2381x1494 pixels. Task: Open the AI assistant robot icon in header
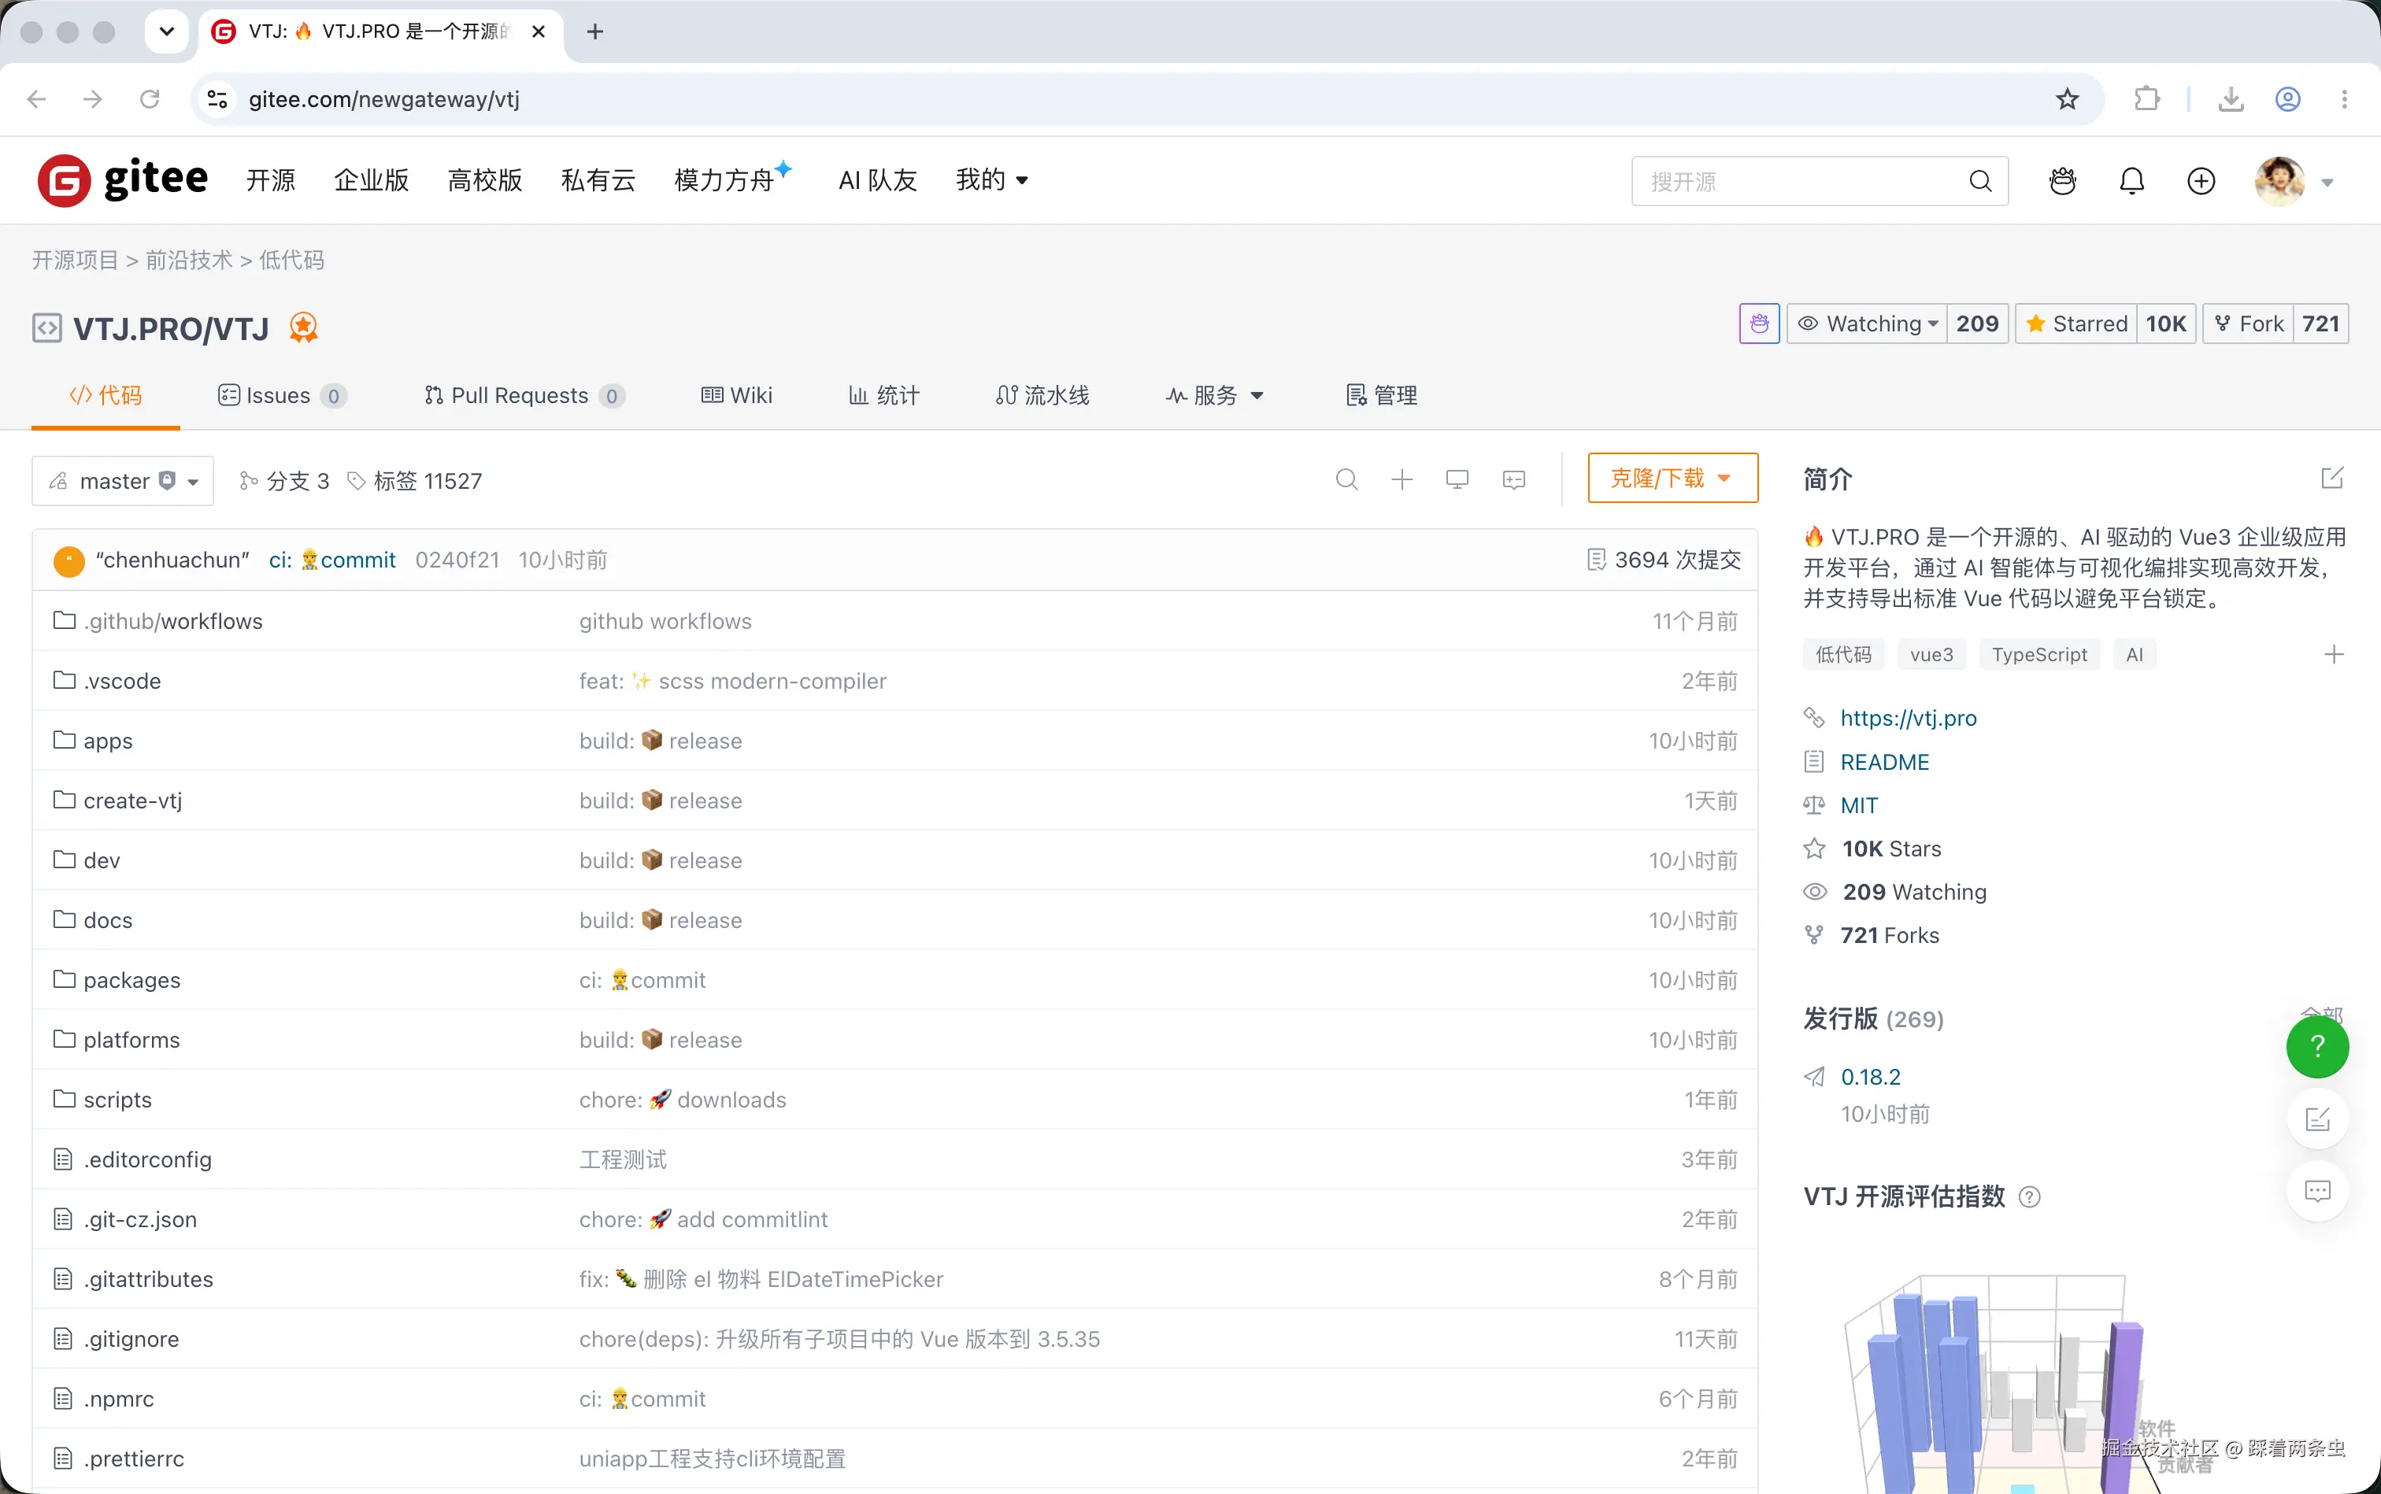click(x=2063, y=181)
